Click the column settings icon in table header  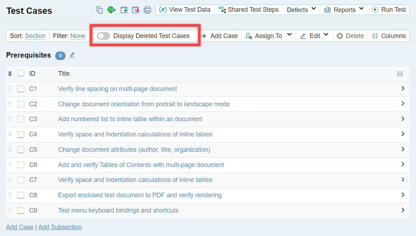(x=400, y=74)
